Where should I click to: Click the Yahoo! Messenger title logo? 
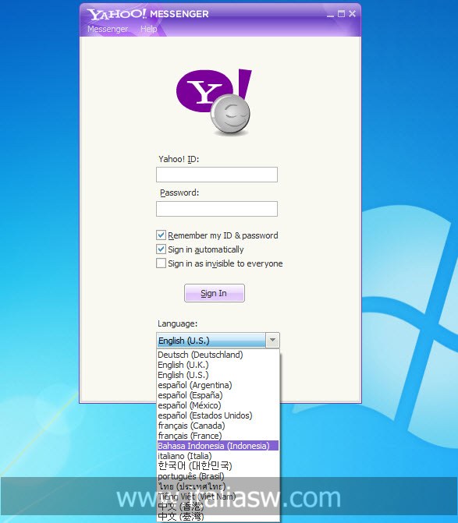[x=148, y=14]
